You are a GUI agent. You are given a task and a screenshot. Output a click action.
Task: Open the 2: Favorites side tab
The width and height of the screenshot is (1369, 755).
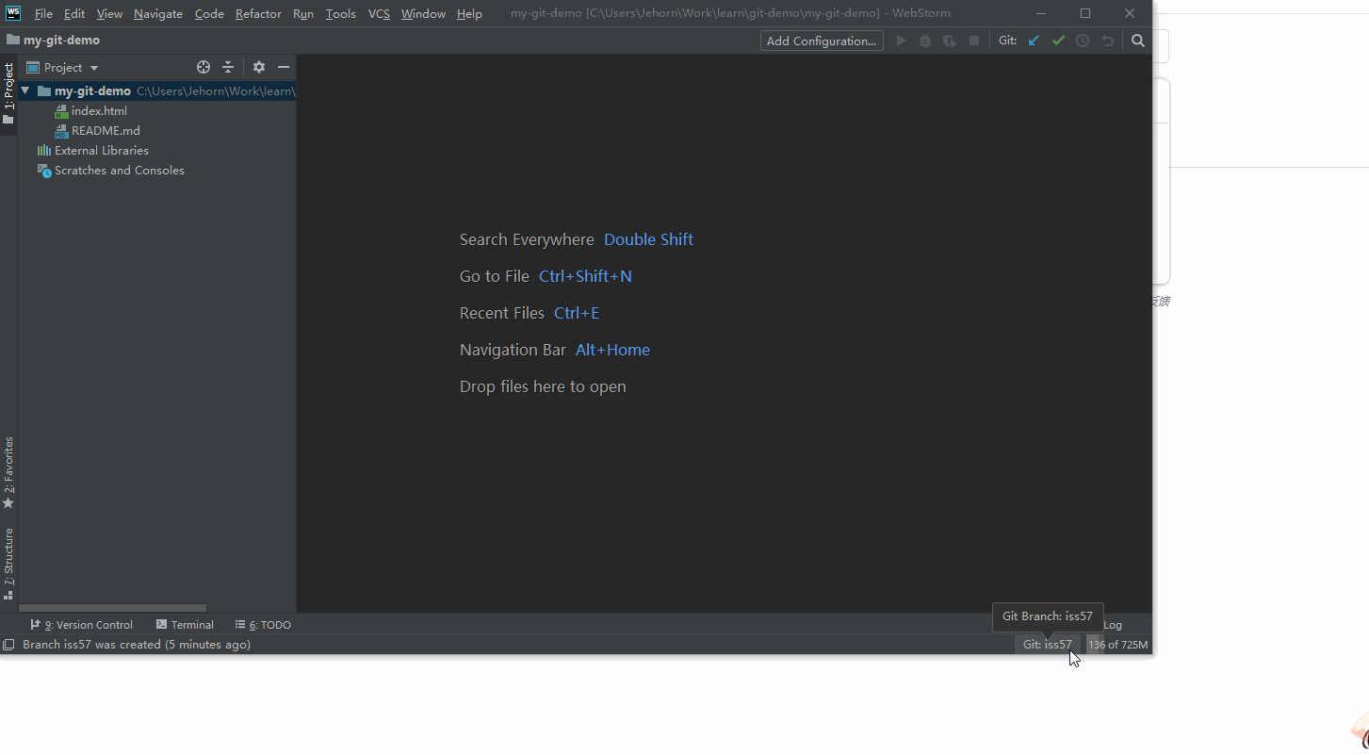coord(8,472)
